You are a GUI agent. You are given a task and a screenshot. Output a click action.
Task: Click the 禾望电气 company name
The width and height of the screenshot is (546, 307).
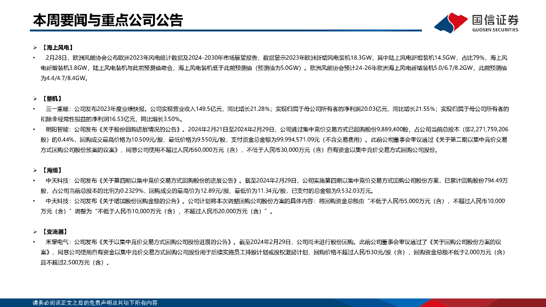[x=57, y=242]
